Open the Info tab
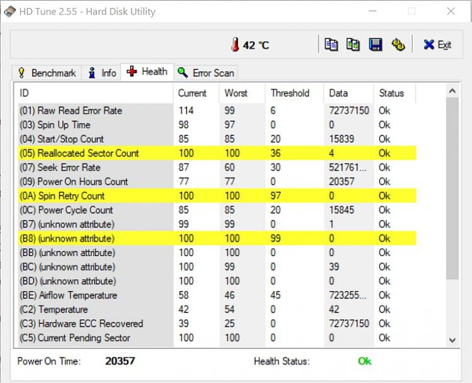Screen dimensions: 472x383 pyautogui.click(x=103, y=73)
